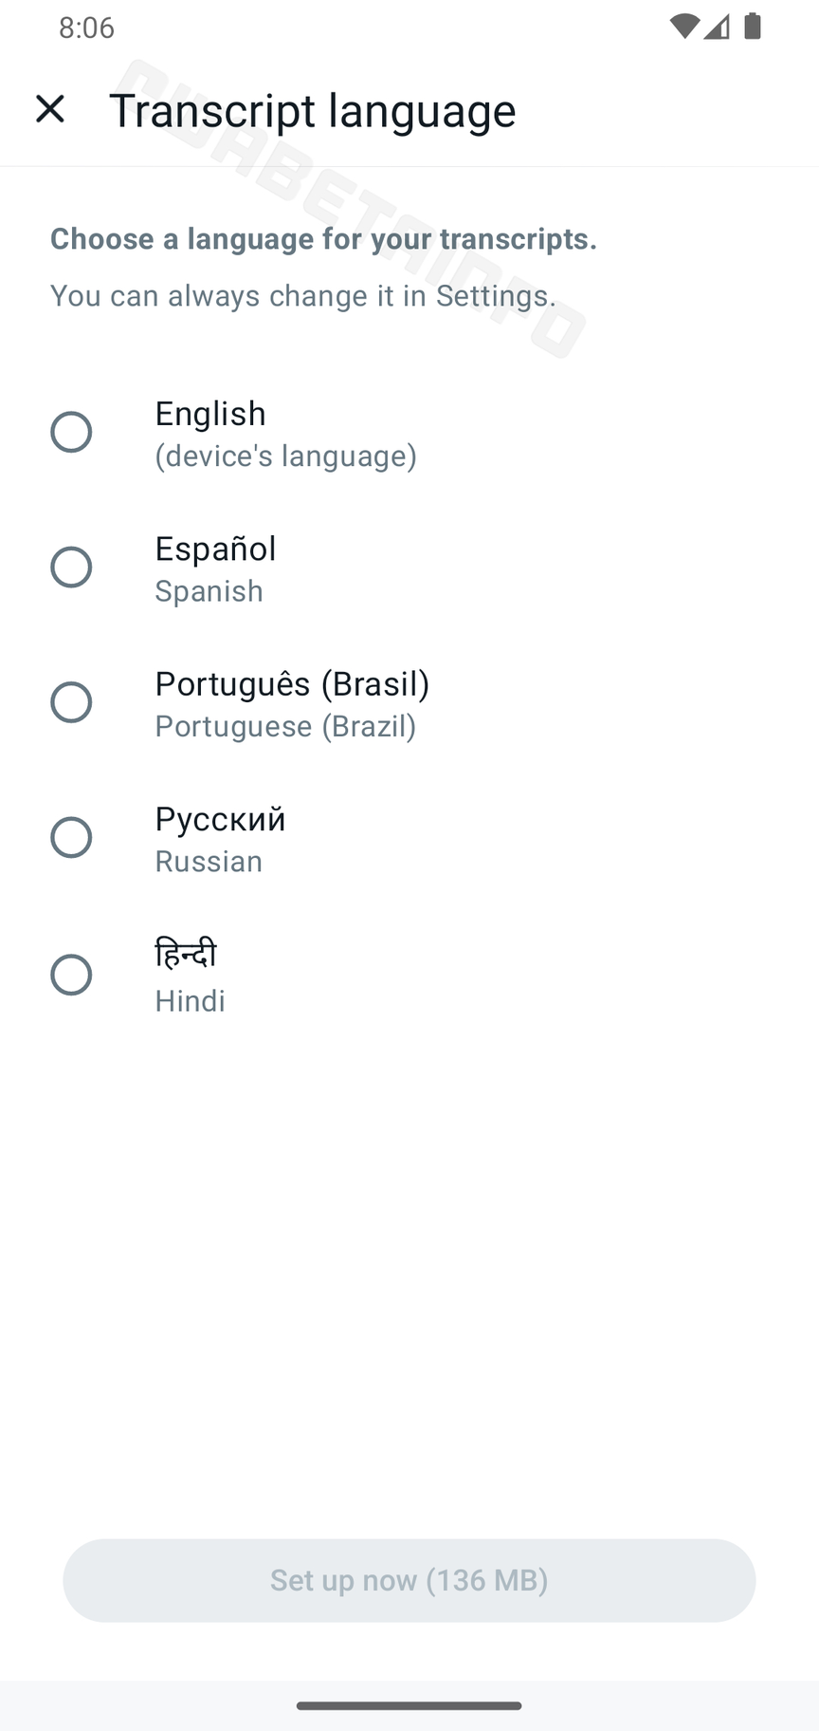Viewport: 819px width, 1731px height.
Task: Choose the Español radio button
Action: point(71,568)
